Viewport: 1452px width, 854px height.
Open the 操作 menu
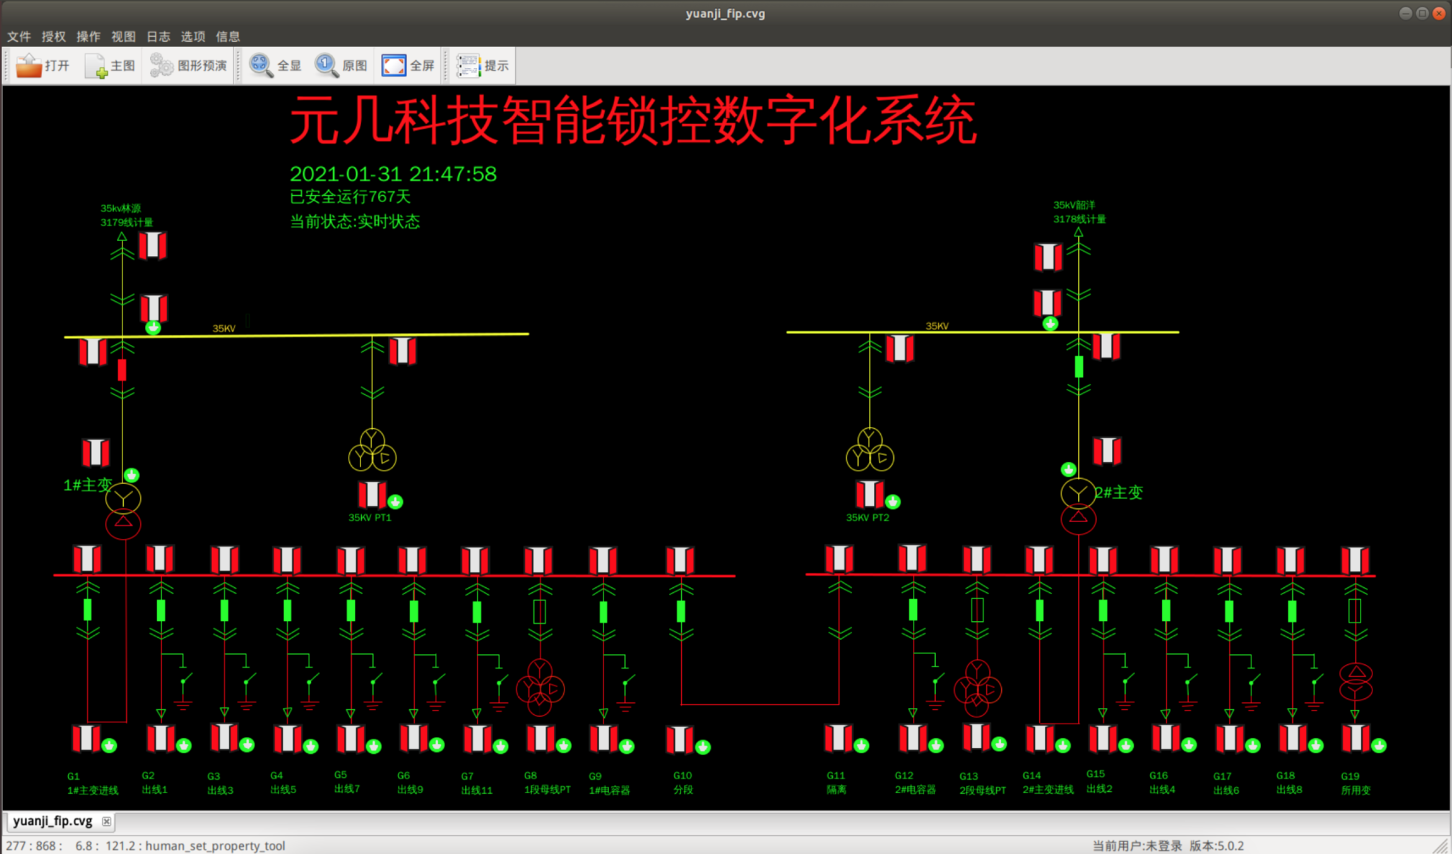click(88, 37)
